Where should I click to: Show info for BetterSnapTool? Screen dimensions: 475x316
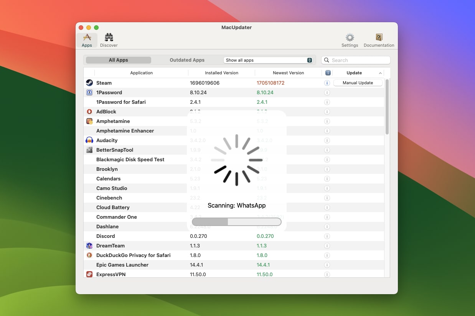[x=327, y=150]
